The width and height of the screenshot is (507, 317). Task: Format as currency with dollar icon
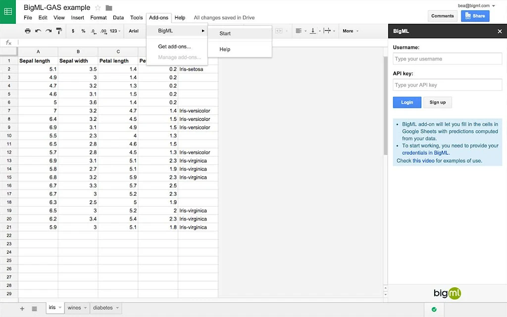point(73,31)
